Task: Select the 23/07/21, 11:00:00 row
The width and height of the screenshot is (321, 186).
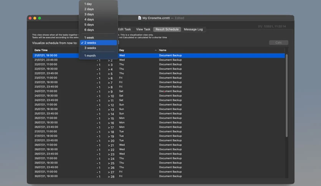Action: coord(159,78)
